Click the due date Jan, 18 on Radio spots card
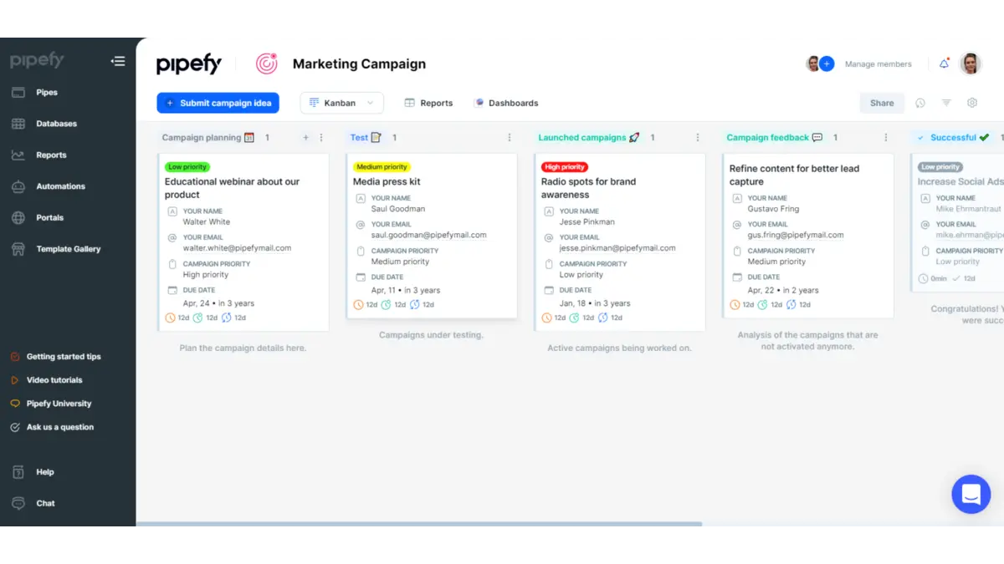Viewport: 1004px width, 564px height. [x=595, y=304]
